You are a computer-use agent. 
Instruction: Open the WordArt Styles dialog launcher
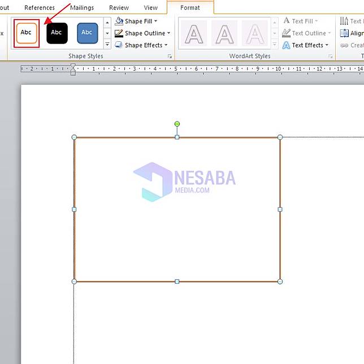(331, 57)
